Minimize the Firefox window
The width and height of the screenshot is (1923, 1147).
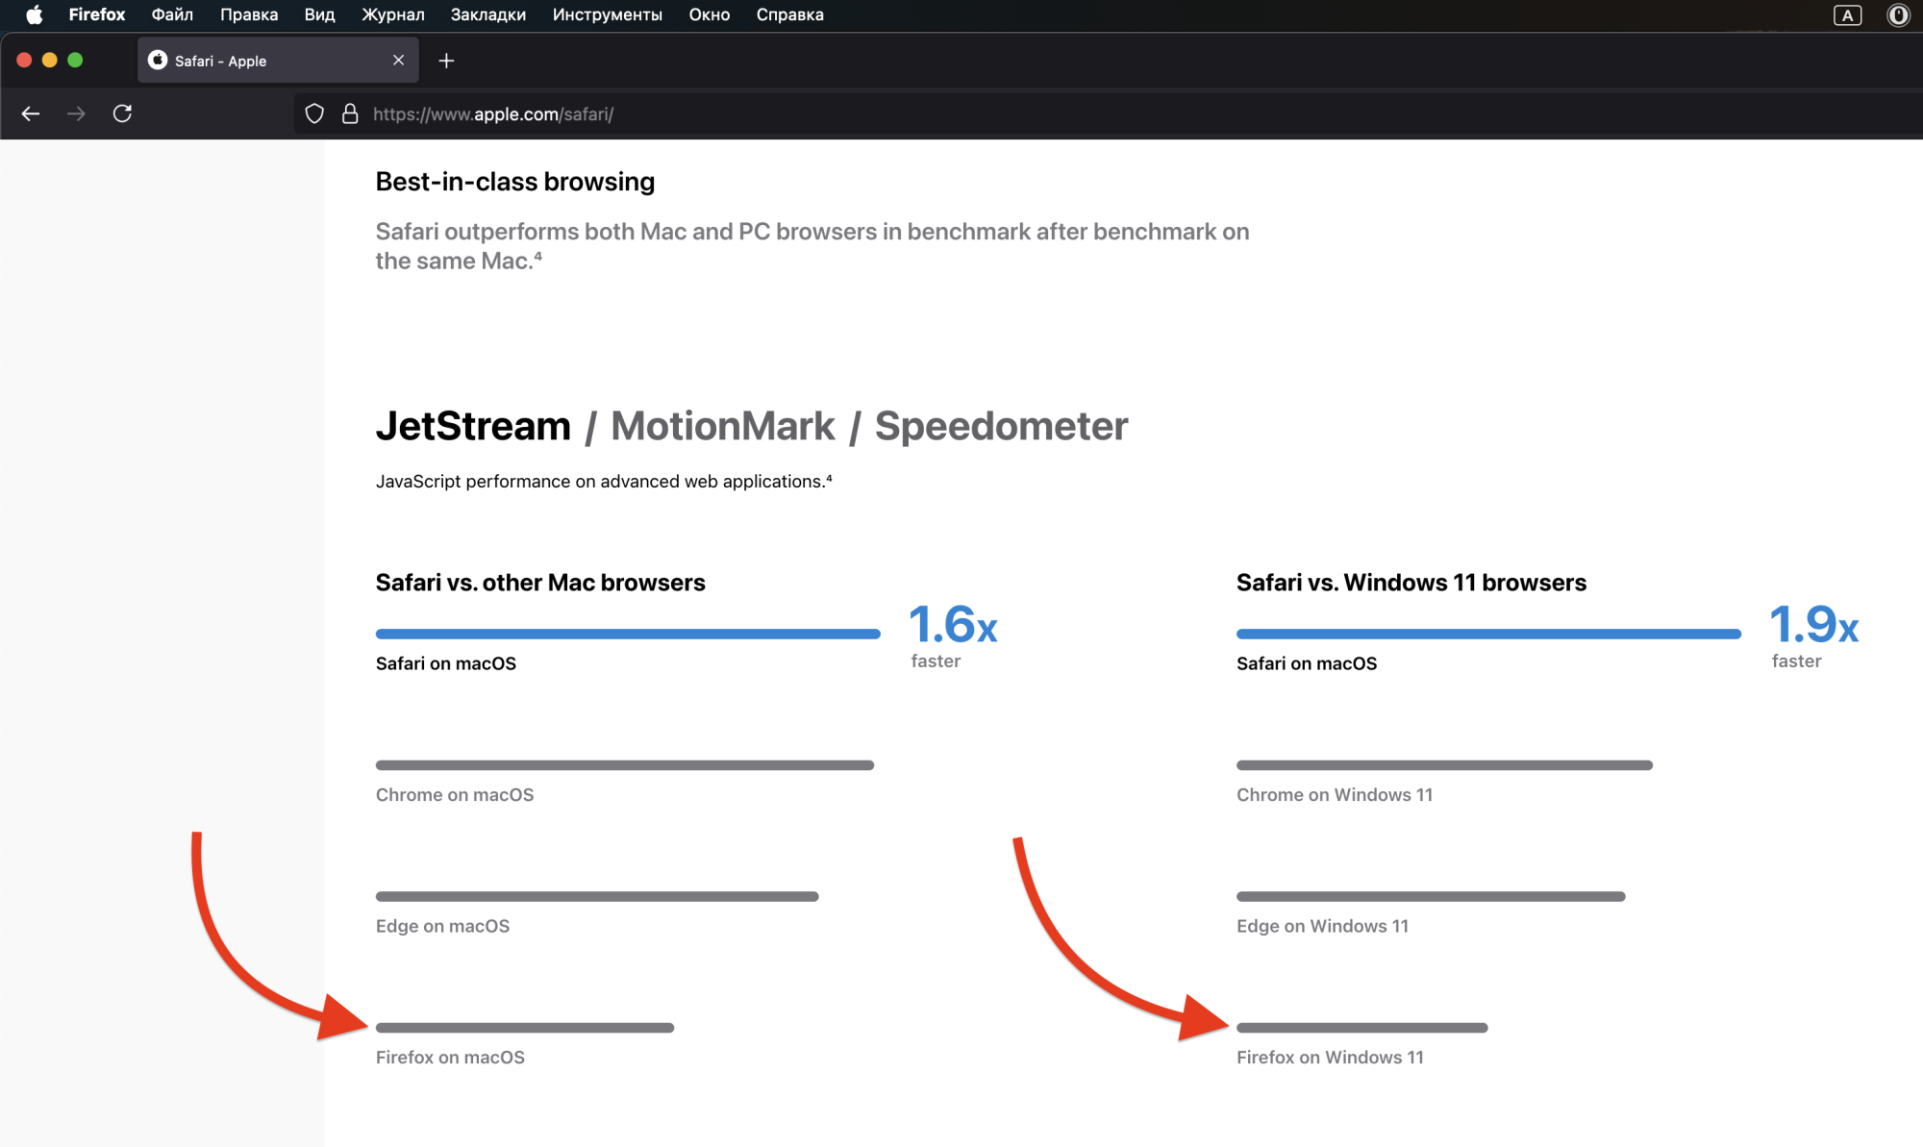pos(50,61)
